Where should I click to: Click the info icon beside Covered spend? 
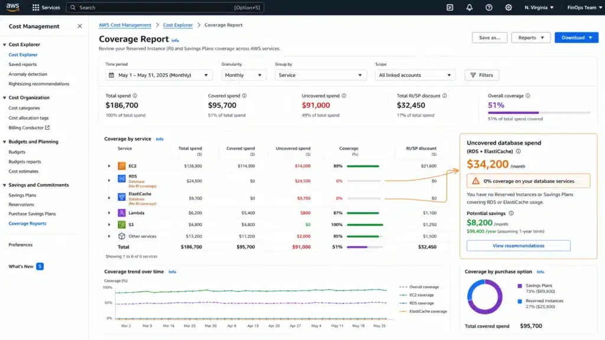[x=244, y=96]
